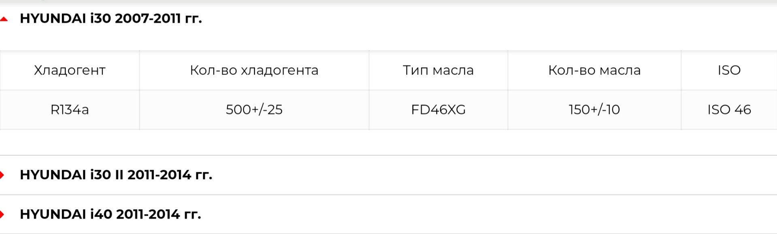The width and height of the screenshot is (777, 234).
Task: Click the ISO column header
Action: (x=729, y=70)
